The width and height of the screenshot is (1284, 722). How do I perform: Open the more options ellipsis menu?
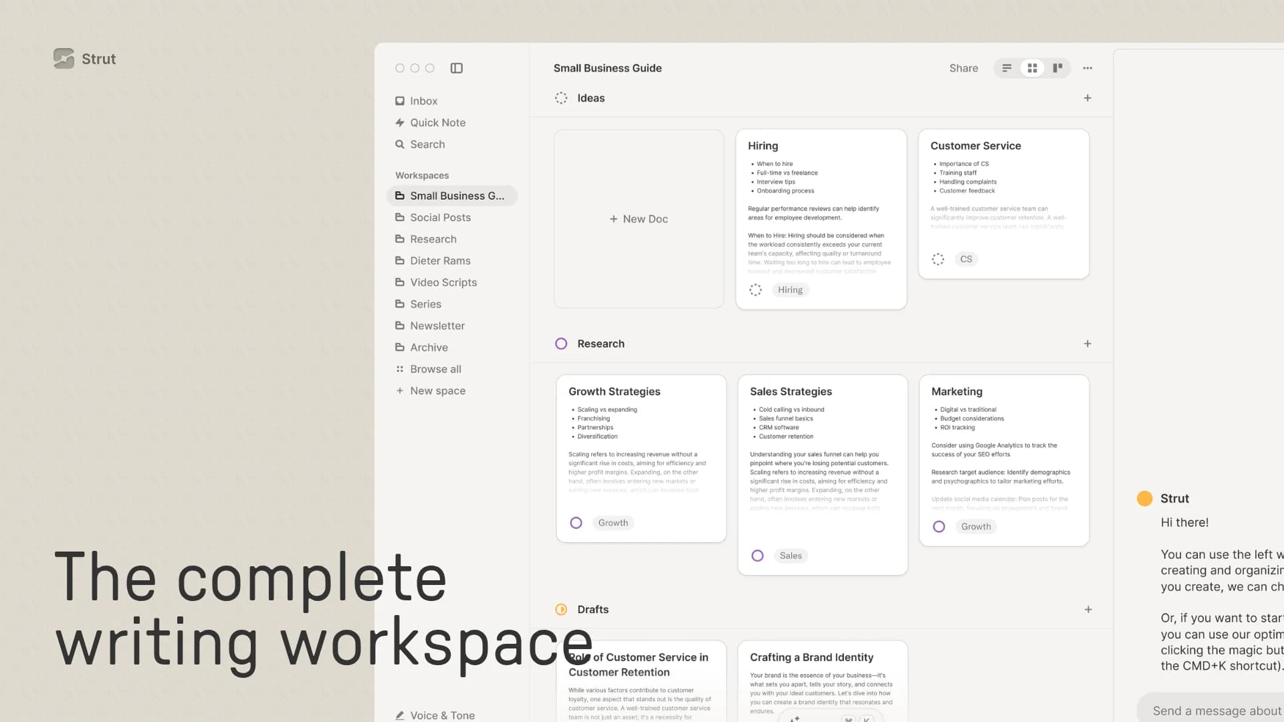point(1087,68)
